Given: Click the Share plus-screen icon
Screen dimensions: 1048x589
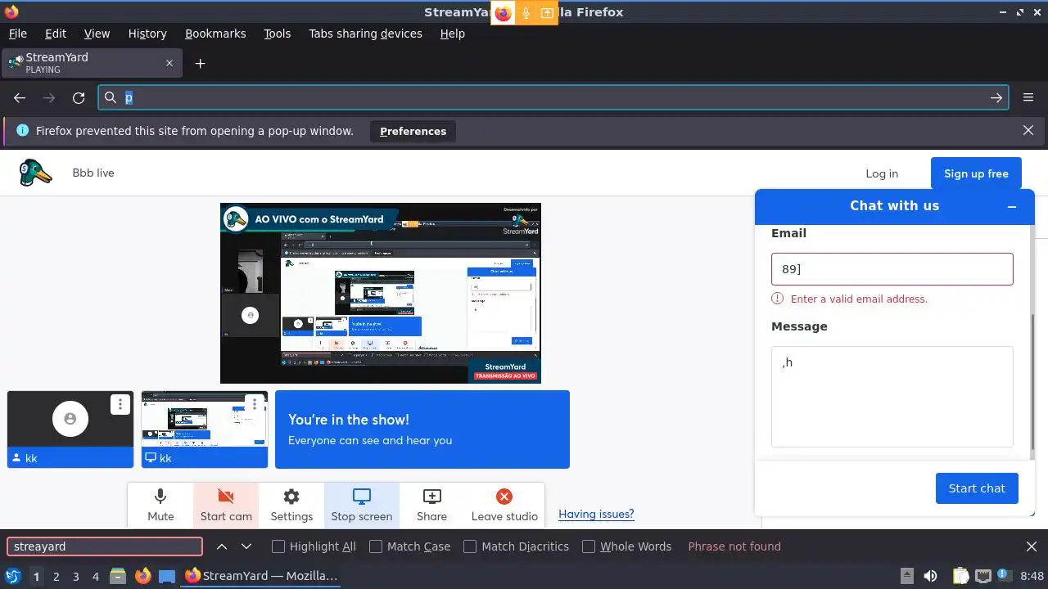Looking at the screenshot, I should coord(431,496).
